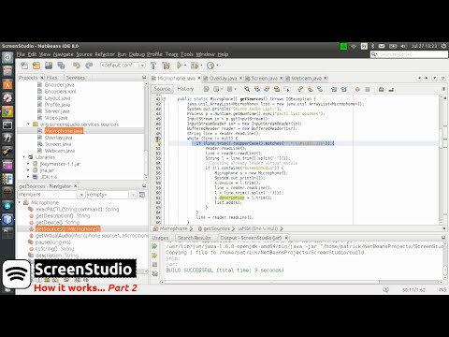Viewport: 449px width, 337px height.
Task: Click the Source view button
Action: point(162,89)
